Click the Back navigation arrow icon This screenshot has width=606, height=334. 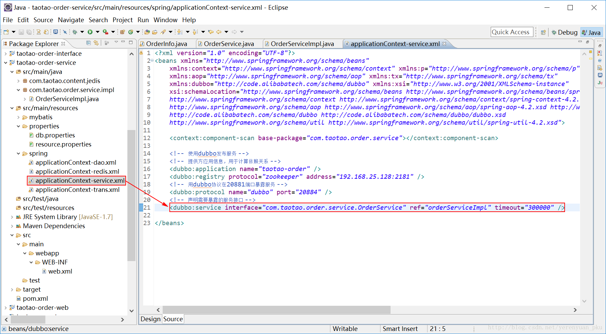point(219,32)
